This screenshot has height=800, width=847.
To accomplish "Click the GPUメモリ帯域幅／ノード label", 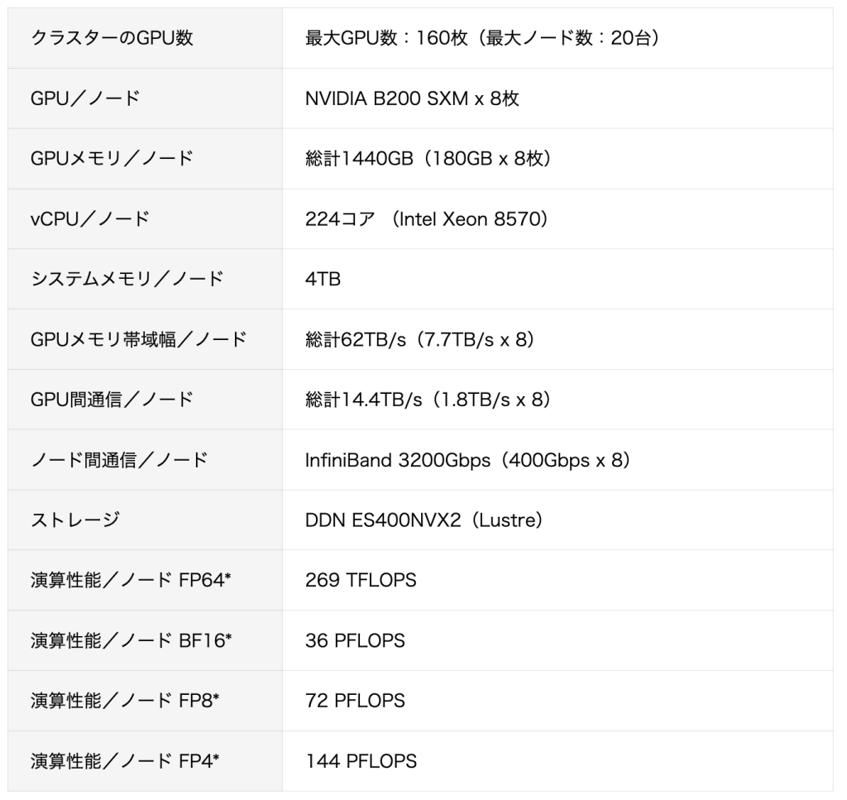I will pyautogui.click(x=138, y=339).
